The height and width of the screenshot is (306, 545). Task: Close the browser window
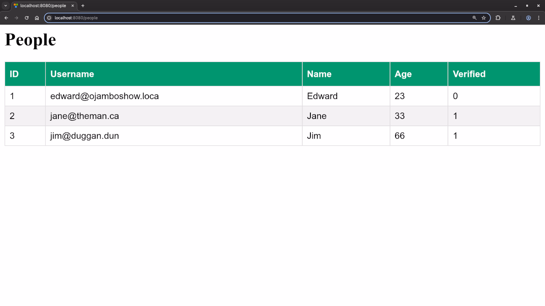[x=539, y=6]
